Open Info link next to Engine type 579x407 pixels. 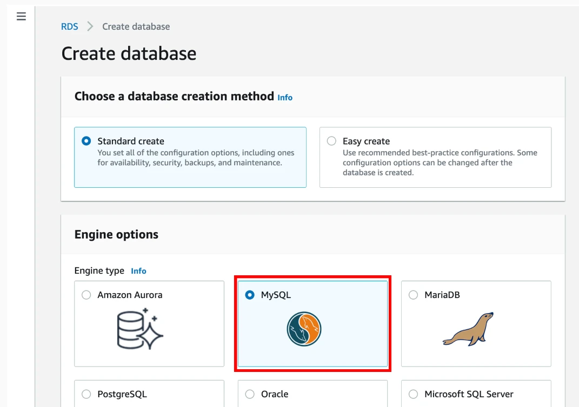[138, 271]
